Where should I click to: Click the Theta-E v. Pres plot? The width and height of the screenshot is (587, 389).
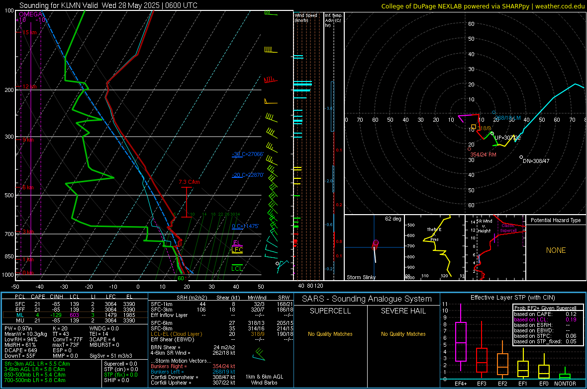pos(435,247)
